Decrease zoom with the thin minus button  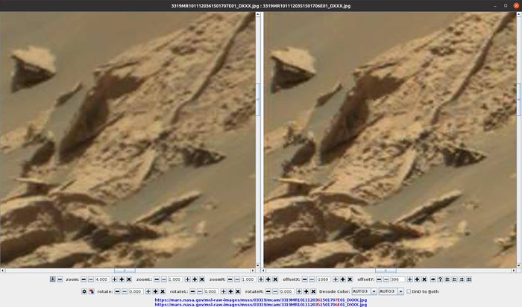pos(91,279)
